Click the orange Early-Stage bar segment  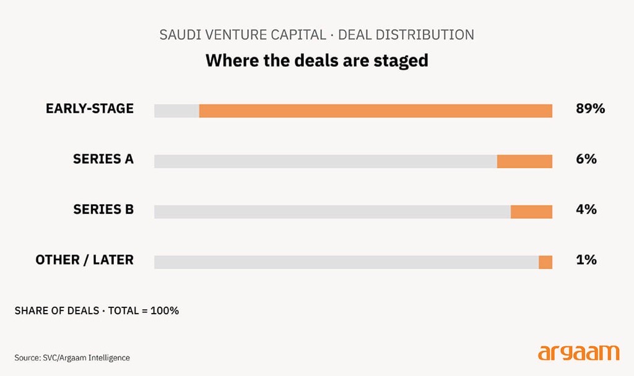tap(375, 111)
